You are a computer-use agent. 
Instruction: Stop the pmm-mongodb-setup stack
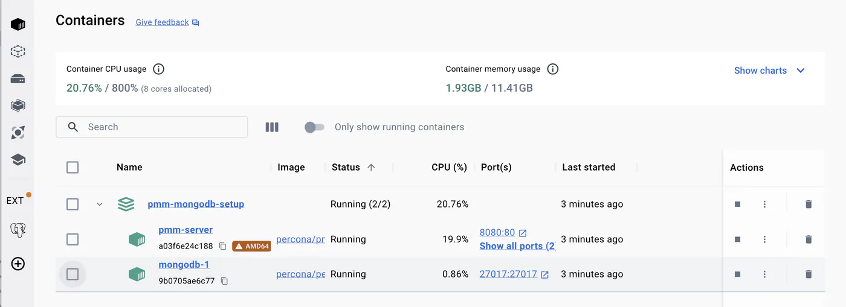[x=737, y=204]
